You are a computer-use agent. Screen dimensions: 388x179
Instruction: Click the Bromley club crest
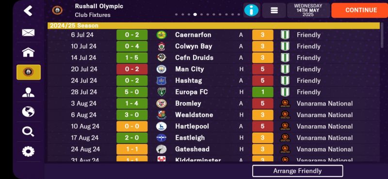[x=162, y=104]
